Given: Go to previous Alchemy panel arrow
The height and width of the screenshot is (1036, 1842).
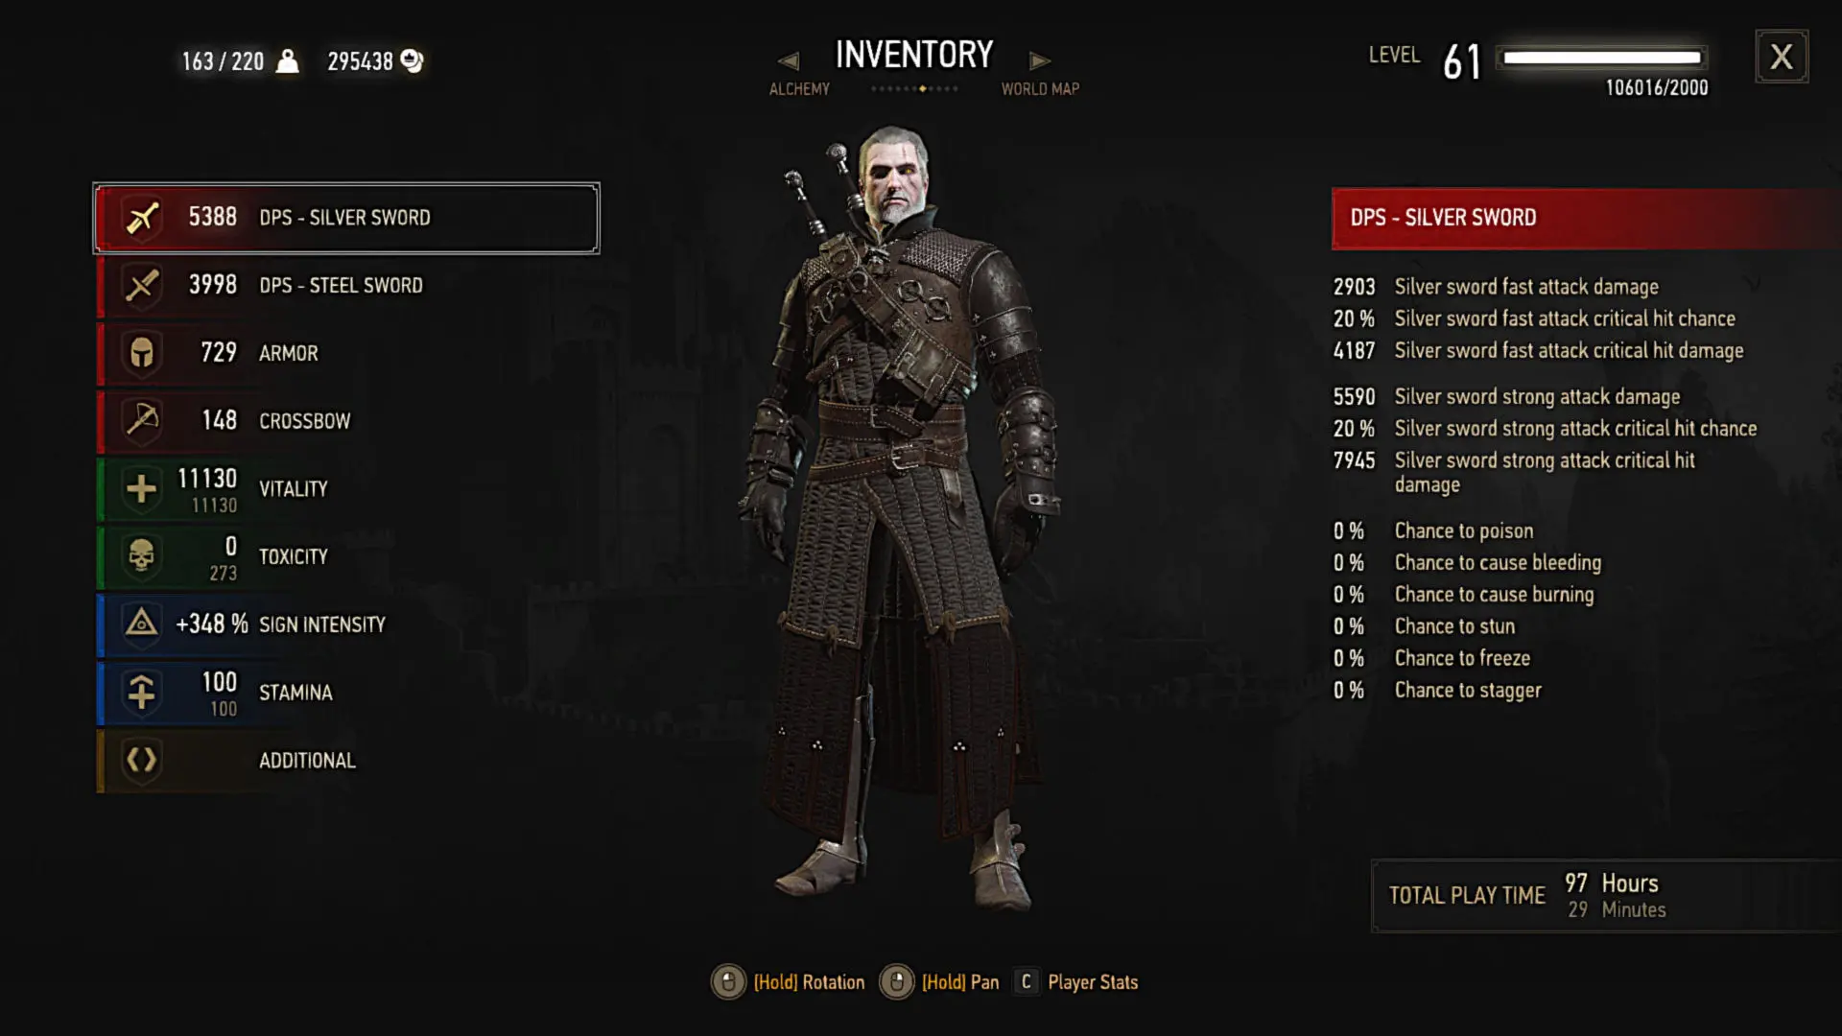Looking at the screenshot, I should (788, 61).
